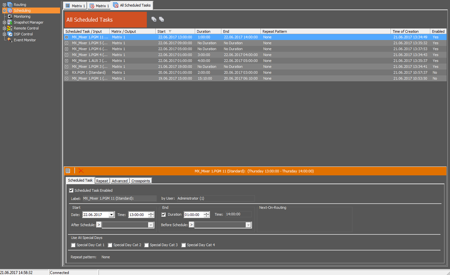Select Event Monitor in the sidebar tree
This screenshot has height=275, width=450.
(25, 40)
